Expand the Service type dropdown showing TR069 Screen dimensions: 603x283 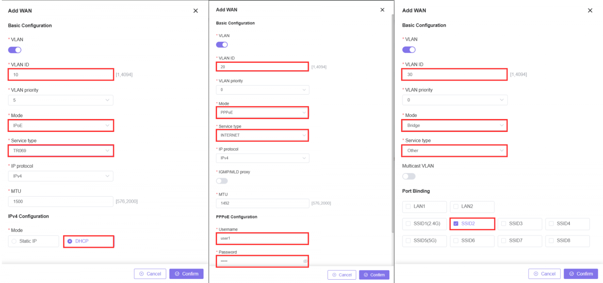tap(61, 151)
